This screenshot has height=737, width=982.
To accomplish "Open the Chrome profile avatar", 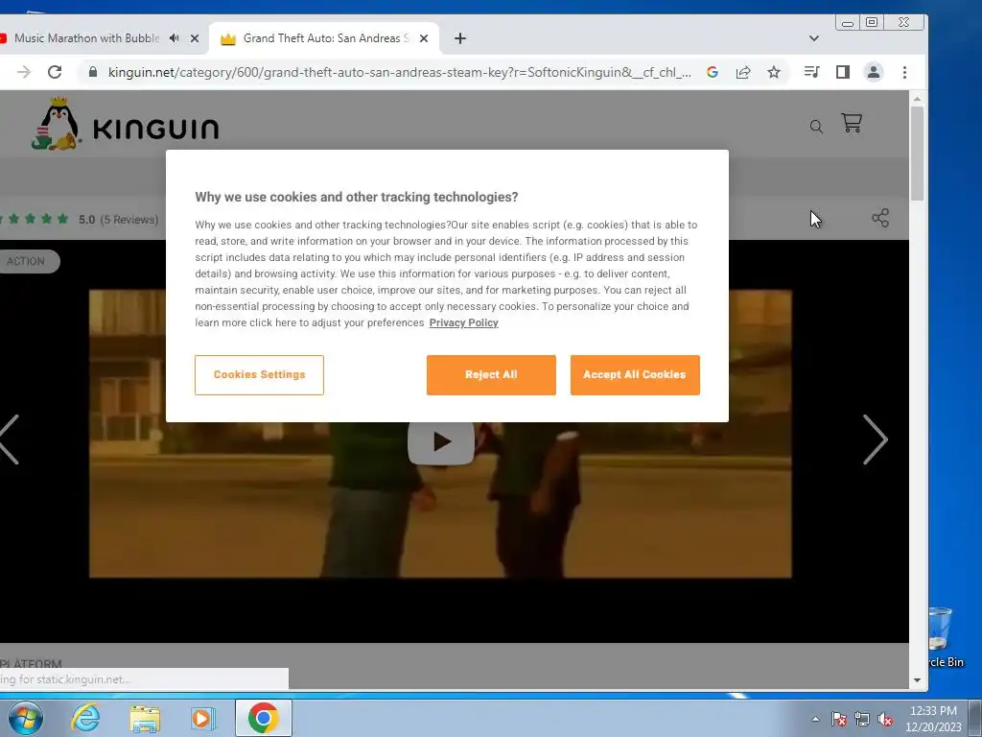I will [874, 72].
